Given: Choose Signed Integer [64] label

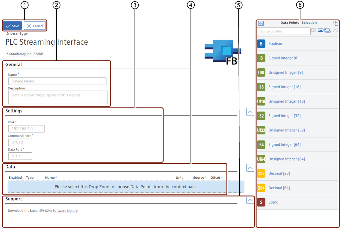Looking at the screenshot, I should point(284,145).
